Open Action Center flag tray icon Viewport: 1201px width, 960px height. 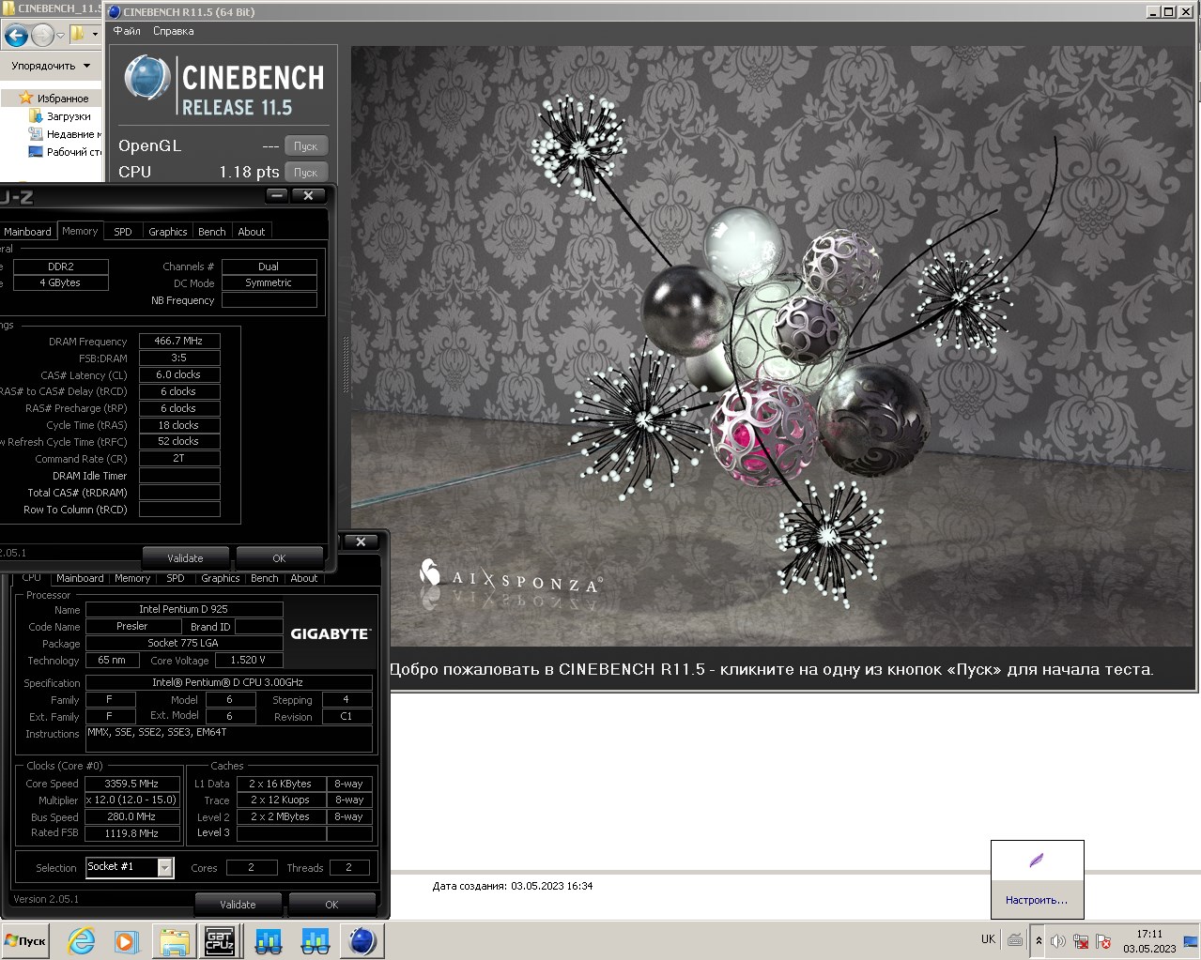click(1103, 940)
